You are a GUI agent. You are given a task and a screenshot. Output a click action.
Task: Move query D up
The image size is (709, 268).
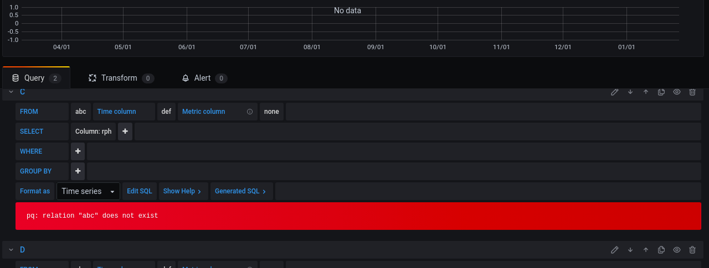[x=645, y=250]
